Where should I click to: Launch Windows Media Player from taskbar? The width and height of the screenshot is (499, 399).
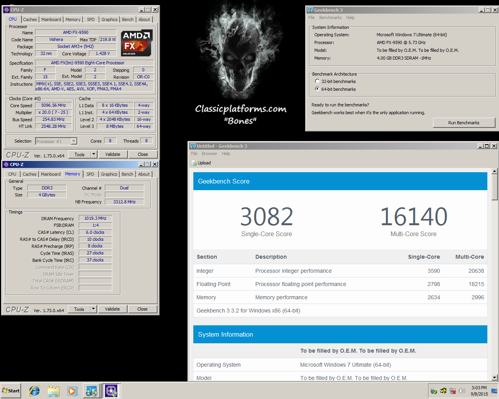coord(72,391)
